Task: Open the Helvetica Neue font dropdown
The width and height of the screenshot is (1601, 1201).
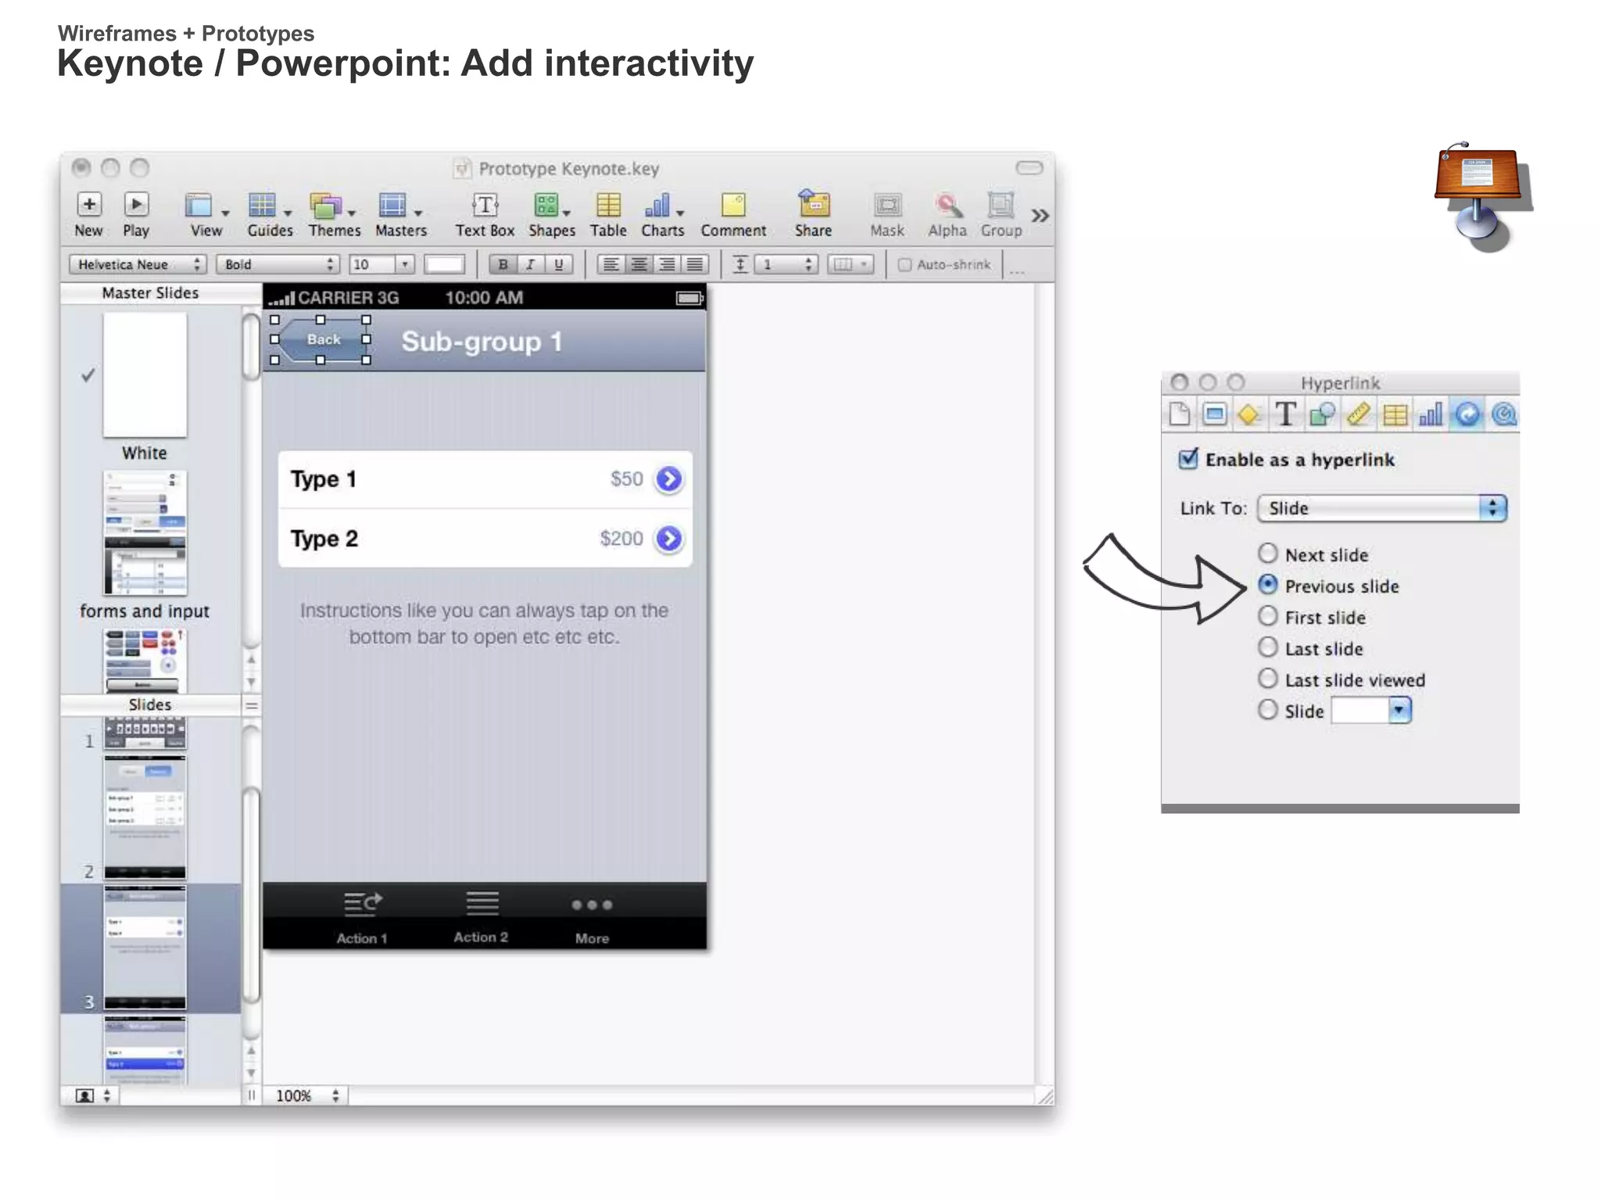Action: point(138,264)
